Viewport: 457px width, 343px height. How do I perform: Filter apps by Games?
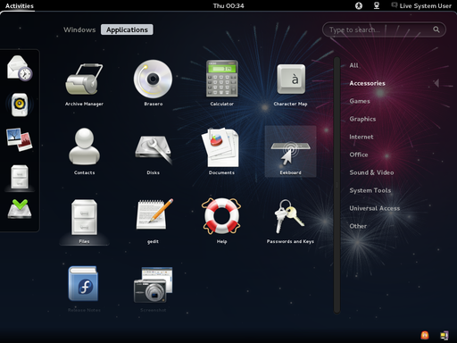tap(360, 101)
